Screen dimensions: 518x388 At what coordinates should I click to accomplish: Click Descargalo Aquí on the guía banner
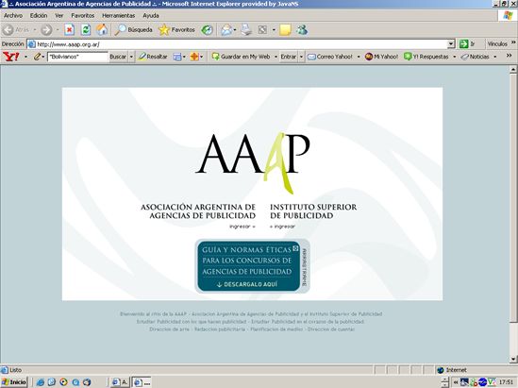[x=247, y=284]
